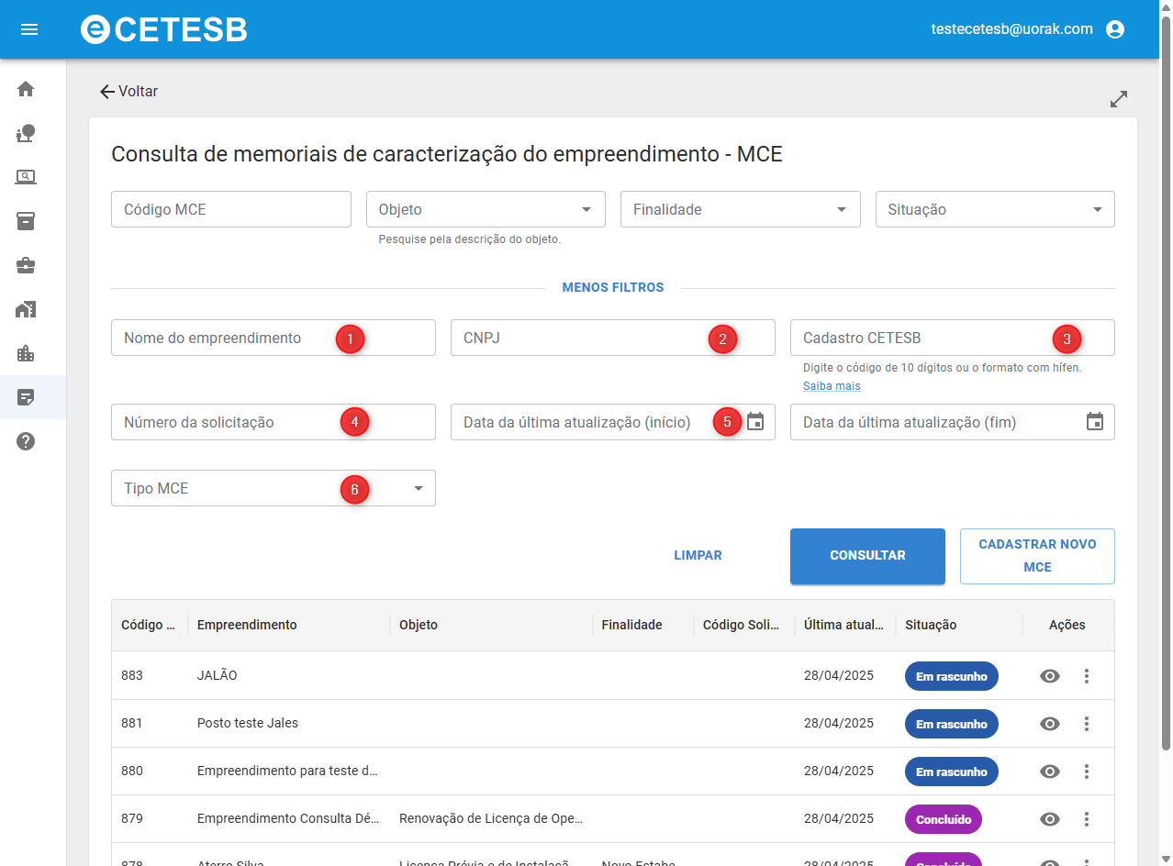
Task: Open the hamburger navigation menu
Action: point(29,29)
